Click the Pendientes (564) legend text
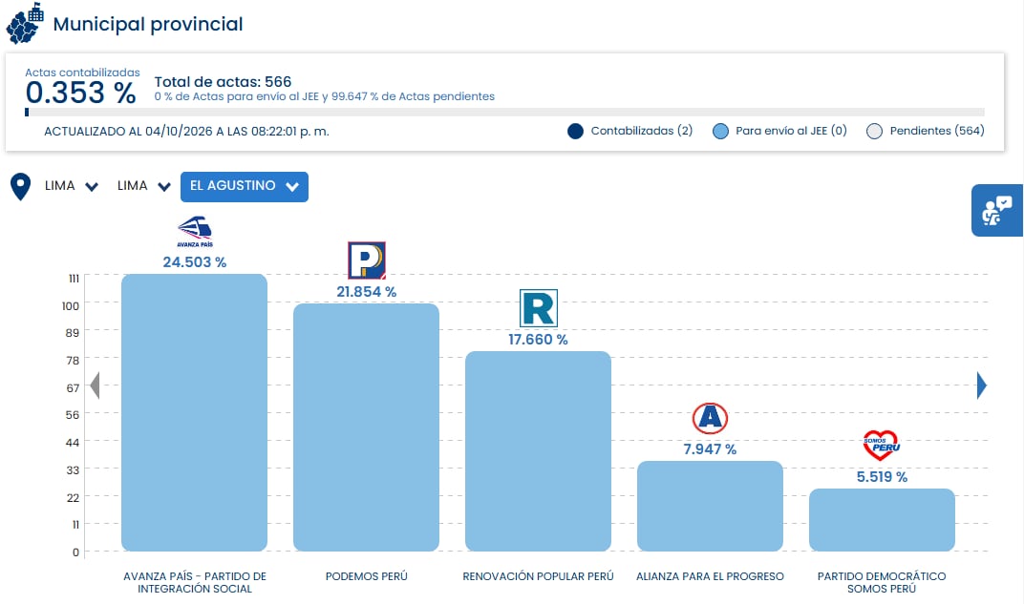The width and height of the screenshot is (1024, 604). tap(937, 131)
